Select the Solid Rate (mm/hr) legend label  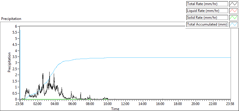click(x=207, y=18)
